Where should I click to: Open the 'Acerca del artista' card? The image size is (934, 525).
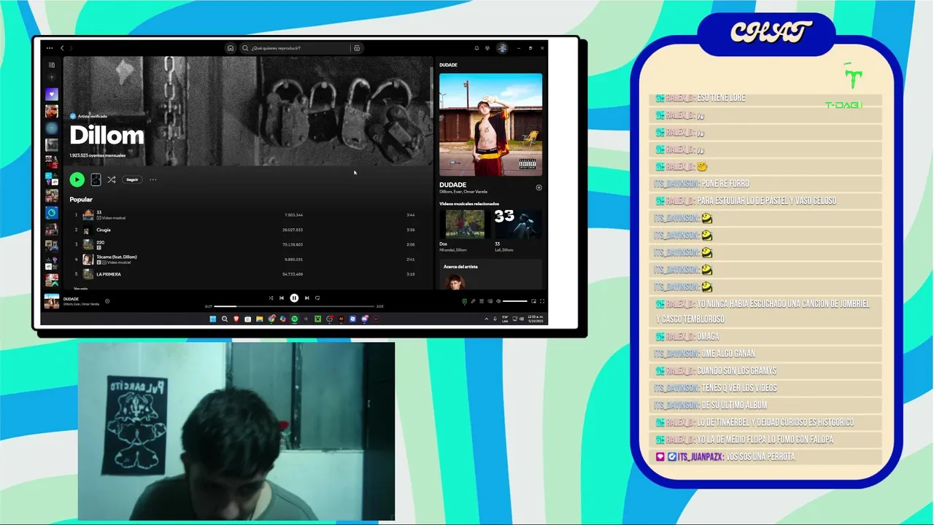click(491, 275)
